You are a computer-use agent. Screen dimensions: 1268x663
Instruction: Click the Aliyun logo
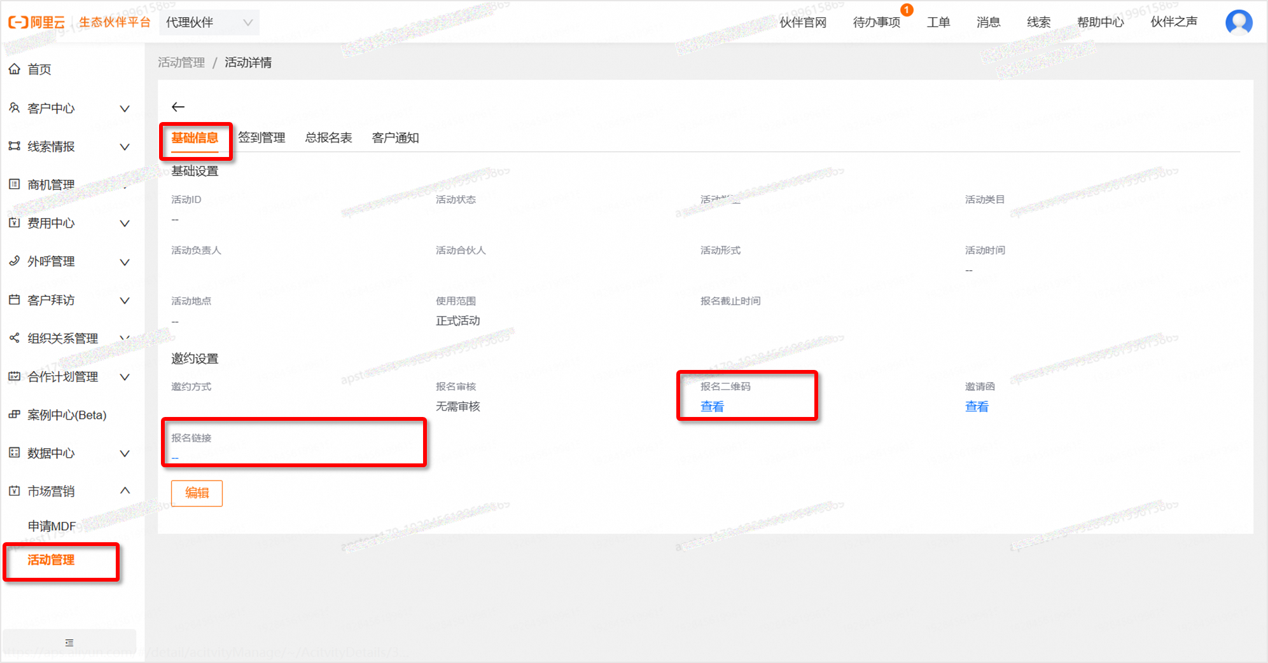pos(37,22)
